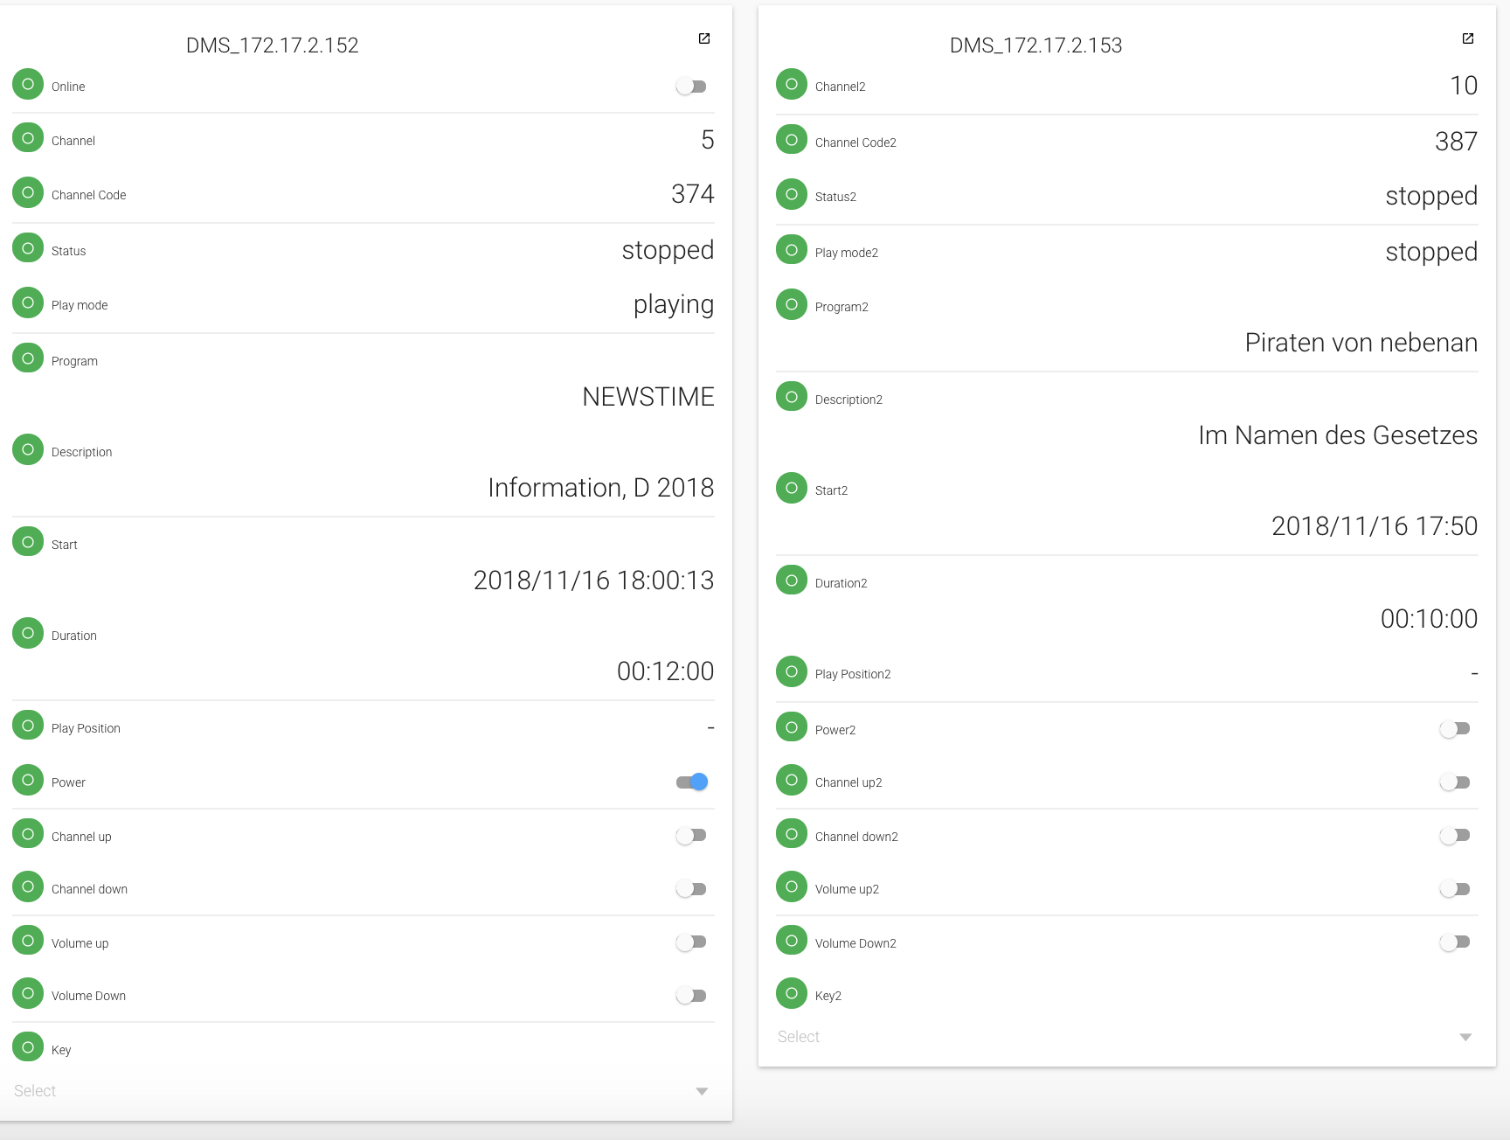Screen dimensions: 1510x1140
Task: Click the green icon next to Key2
Action: 792,994
